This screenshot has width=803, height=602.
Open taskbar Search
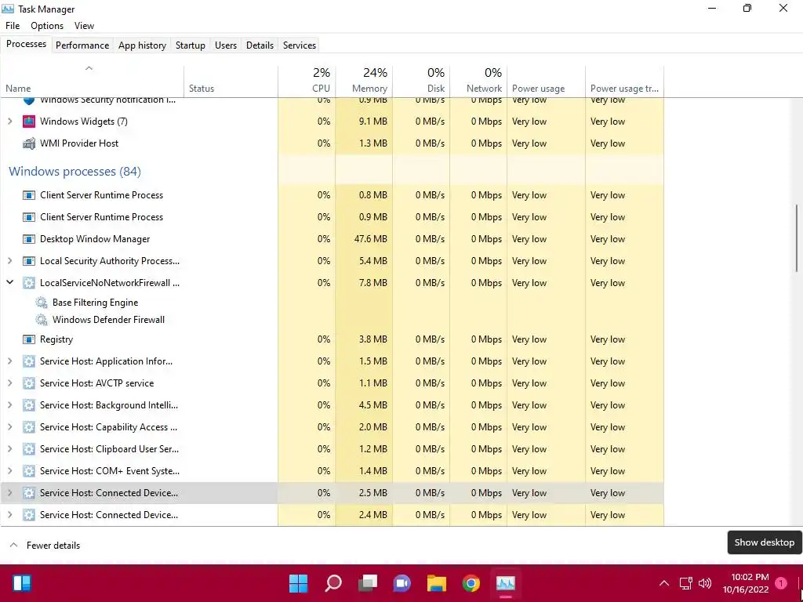click(332, 583)
